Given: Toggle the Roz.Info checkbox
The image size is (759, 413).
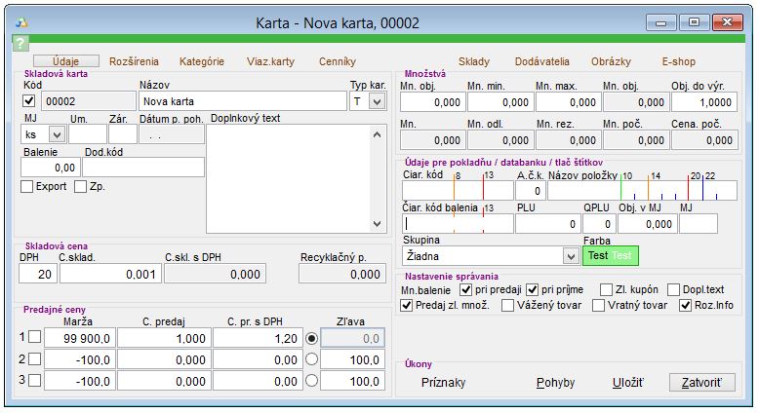Looking at the screenshot, I should pos(686,305).
